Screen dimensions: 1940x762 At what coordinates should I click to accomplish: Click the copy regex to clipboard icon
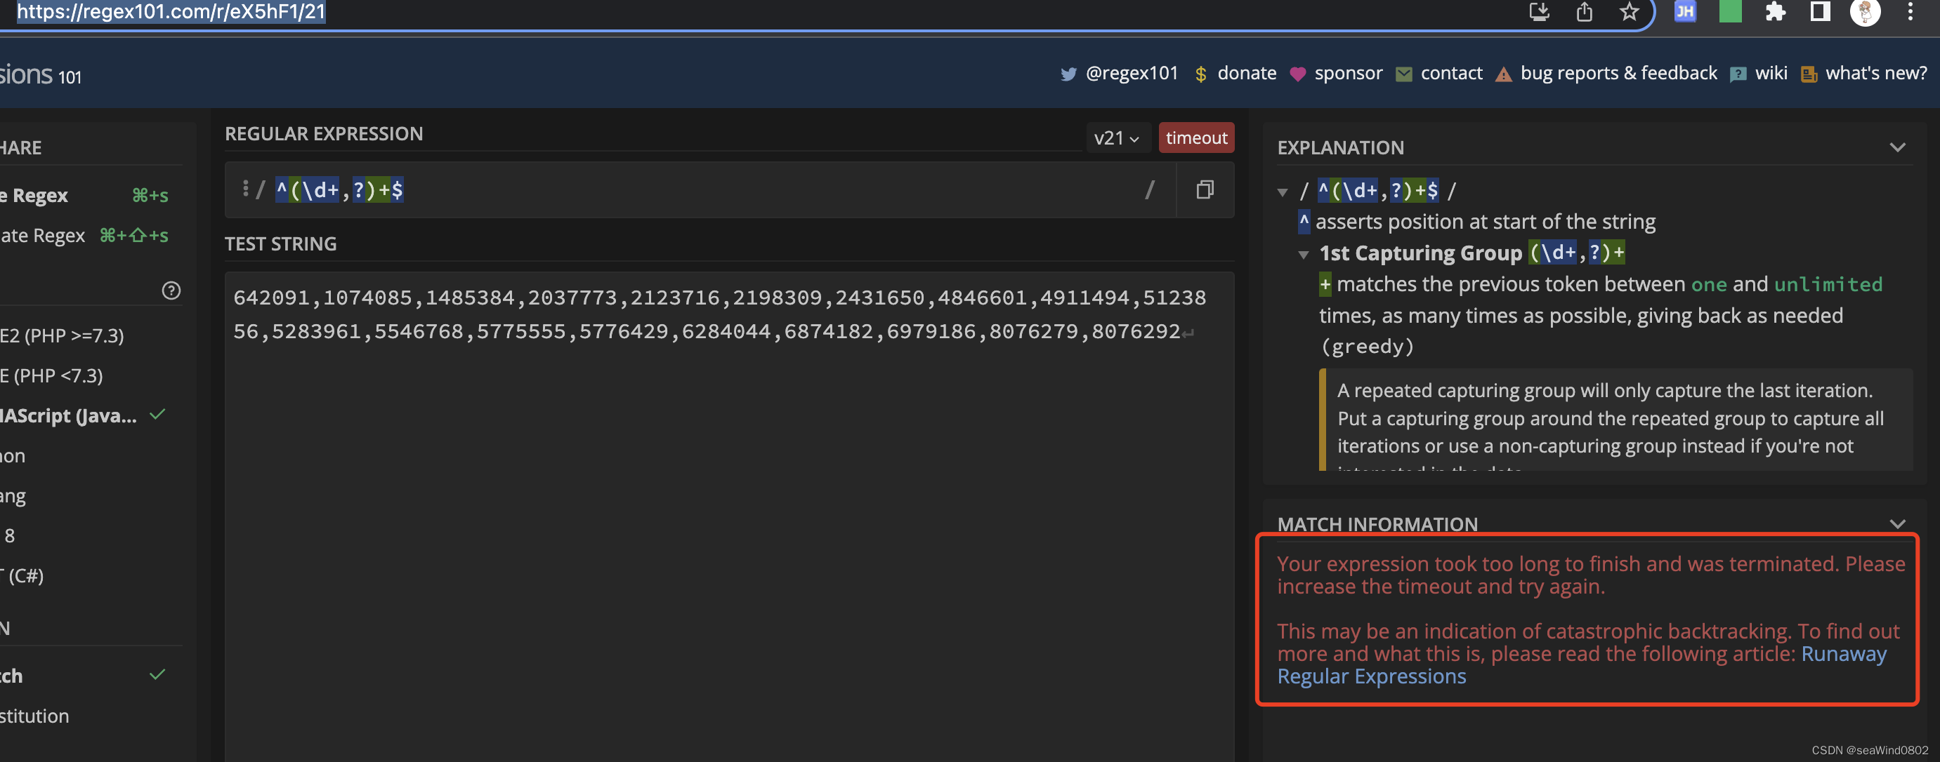coord(1204,189)
